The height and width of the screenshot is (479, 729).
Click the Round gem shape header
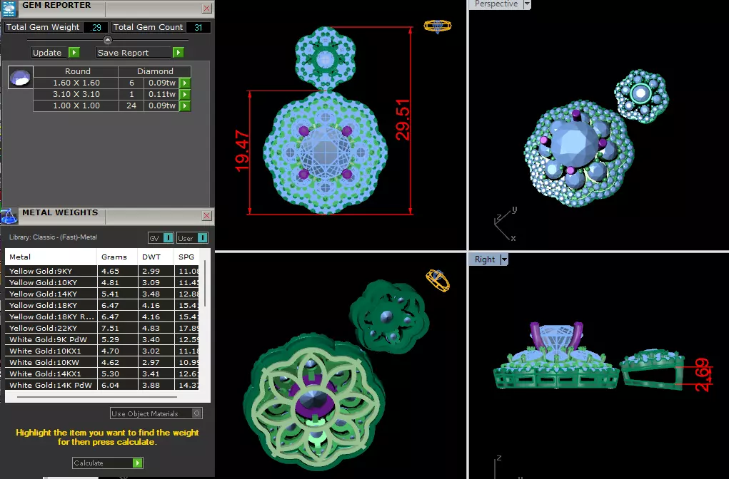[x=76, y=71]
